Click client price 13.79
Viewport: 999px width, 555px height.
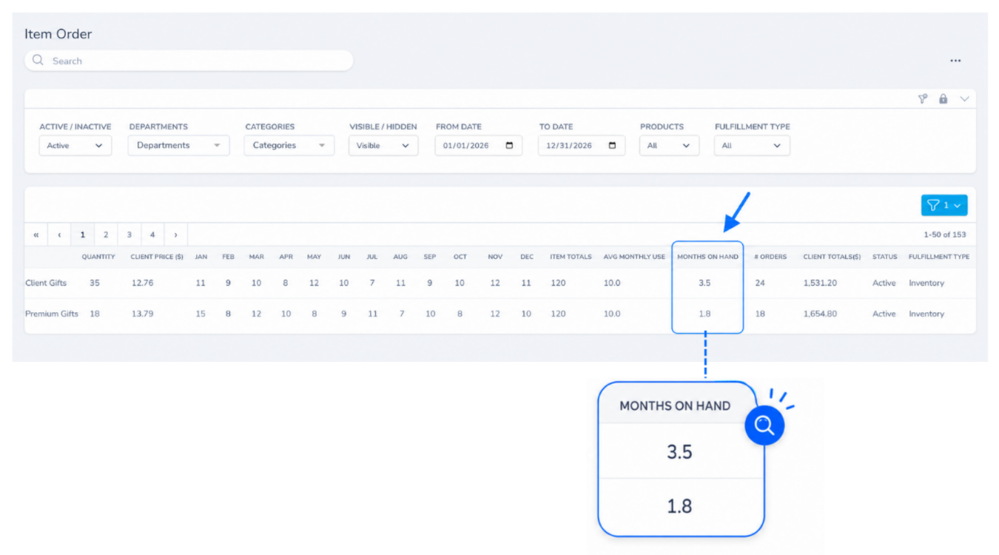(x=142, y=314)
